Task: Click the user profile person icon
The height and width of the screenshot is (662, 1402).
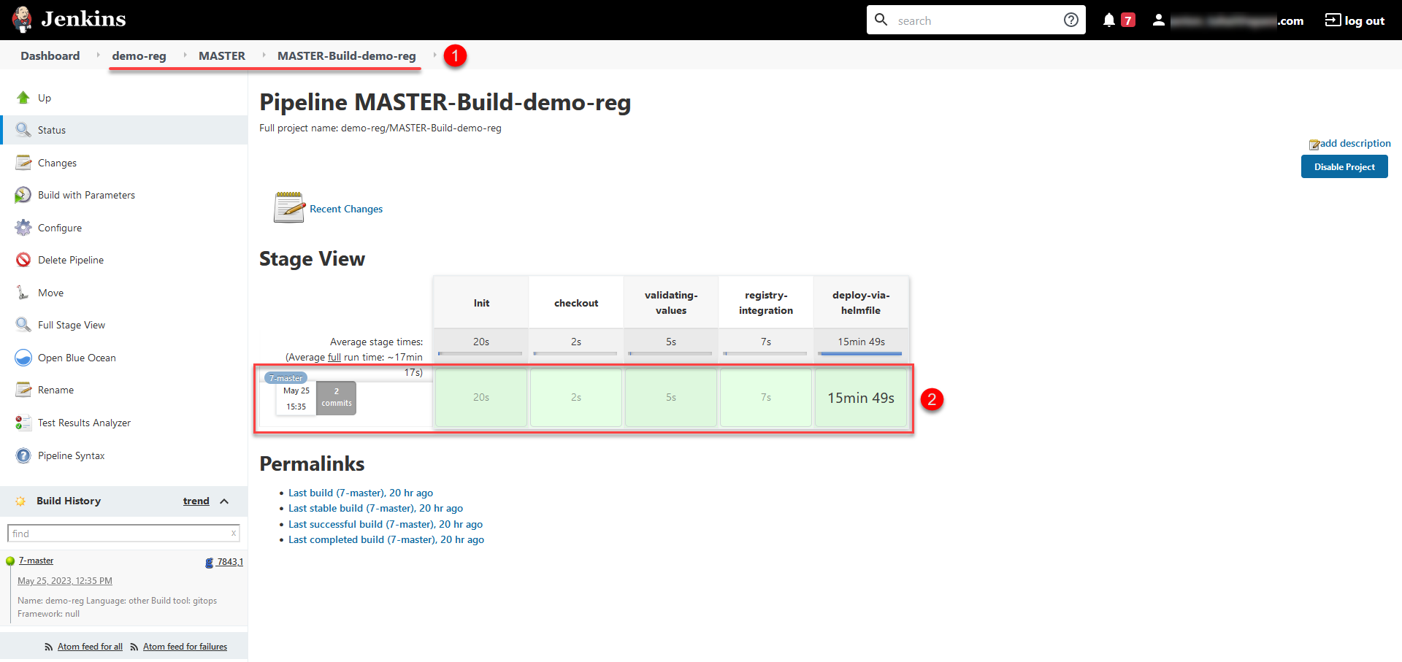Action: (1158, 20)
